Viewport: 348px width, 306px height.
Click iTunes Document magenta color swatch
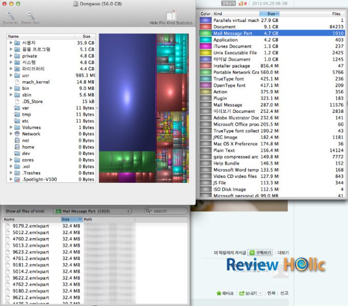click(x=206, y=46)
